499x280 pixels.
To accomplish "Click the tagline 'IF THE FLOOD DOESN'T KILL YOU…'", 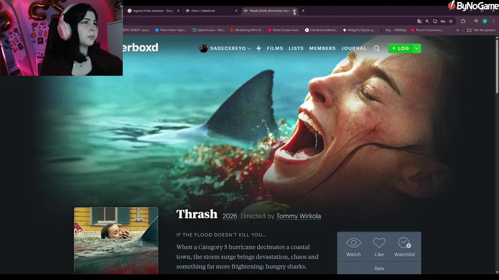I will tap(221, 235).
